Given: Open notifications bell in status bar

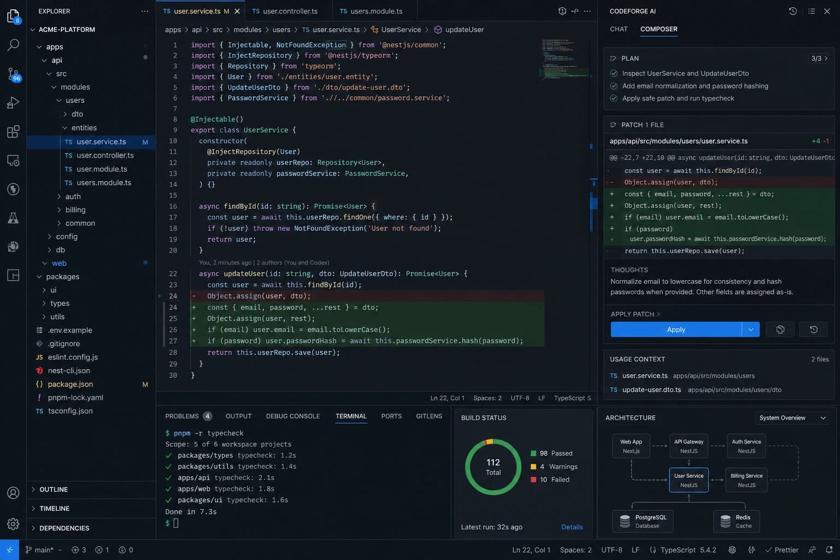Looking at the screenshot, I should pos(829,550).
